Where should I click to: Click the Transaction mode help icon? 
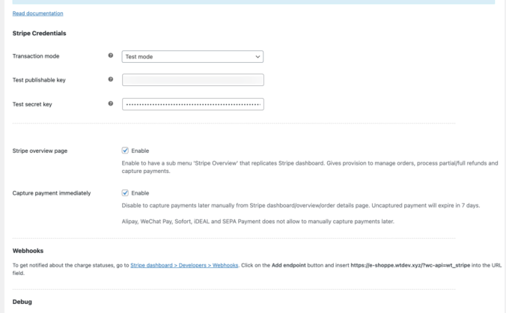pyautogui.click(x=111, y=56)
